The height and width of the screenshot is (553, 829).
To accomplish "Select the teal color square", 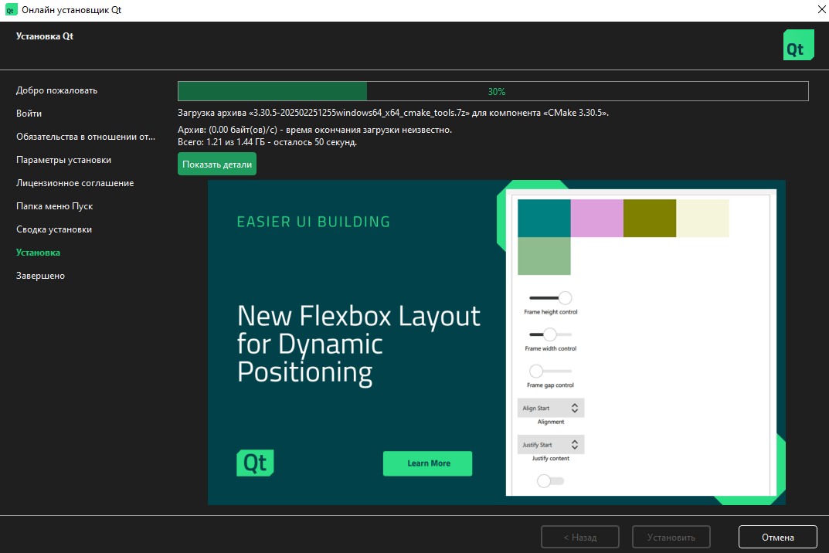I will point(544,218).
